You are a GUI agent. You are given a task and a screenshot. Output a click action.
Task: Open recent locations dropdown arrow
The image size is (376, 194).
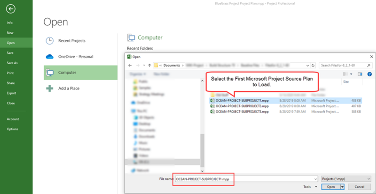(144, 65)
